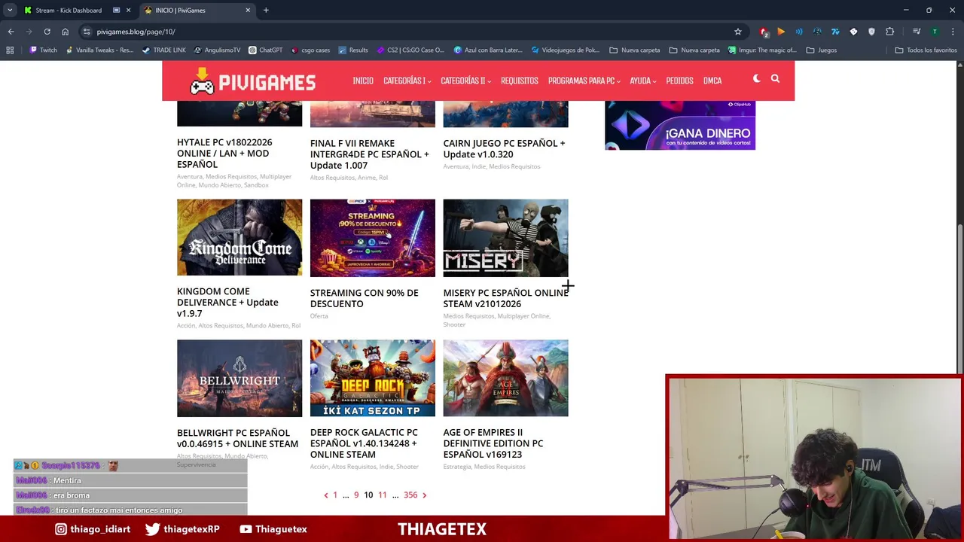The image size is (964, 542).
Task: Click the 7TV extension icon
Action: click(835, 32)
